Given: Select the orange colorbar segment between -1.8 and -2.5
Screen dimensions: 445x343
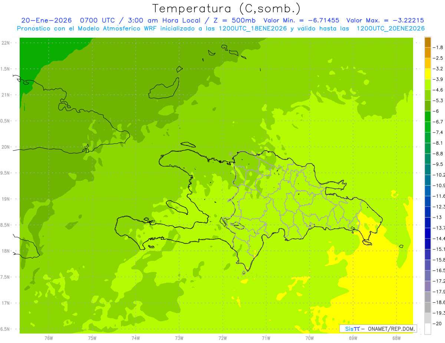Looking at the screenshot, I should pos(428,53).
